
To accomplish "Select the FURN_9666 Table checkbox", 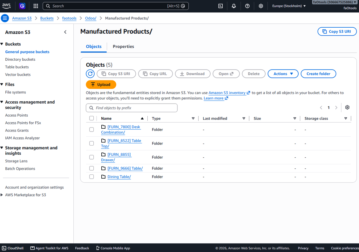I will (91, 168).
